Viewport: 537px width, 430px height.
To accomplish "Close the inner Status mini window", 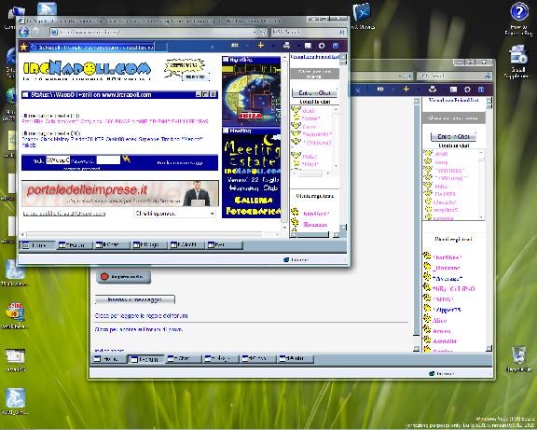I will (x=213, y=94).
